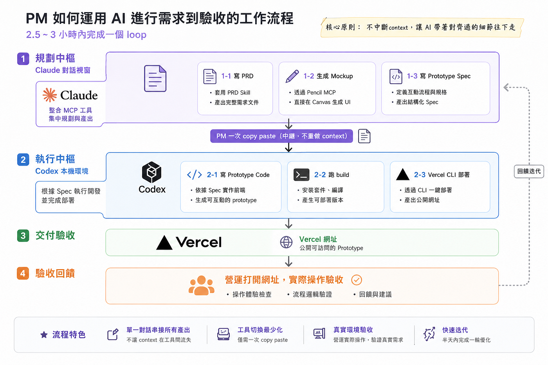548x365 pixels.
Task: Click the PM 一次 copy paste purple pill
Action: click(x=282, y=136)
